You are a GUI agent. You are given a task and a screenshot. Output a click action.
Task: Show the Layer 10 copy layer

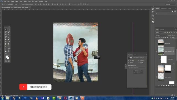(156, 43)
